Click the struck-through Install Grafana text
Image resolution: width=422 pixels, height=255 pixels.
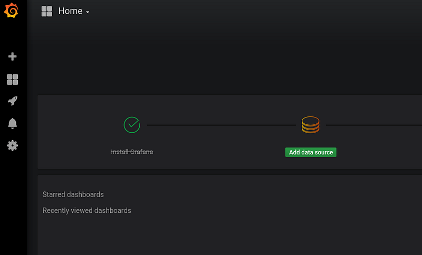(x=132, y=152)
